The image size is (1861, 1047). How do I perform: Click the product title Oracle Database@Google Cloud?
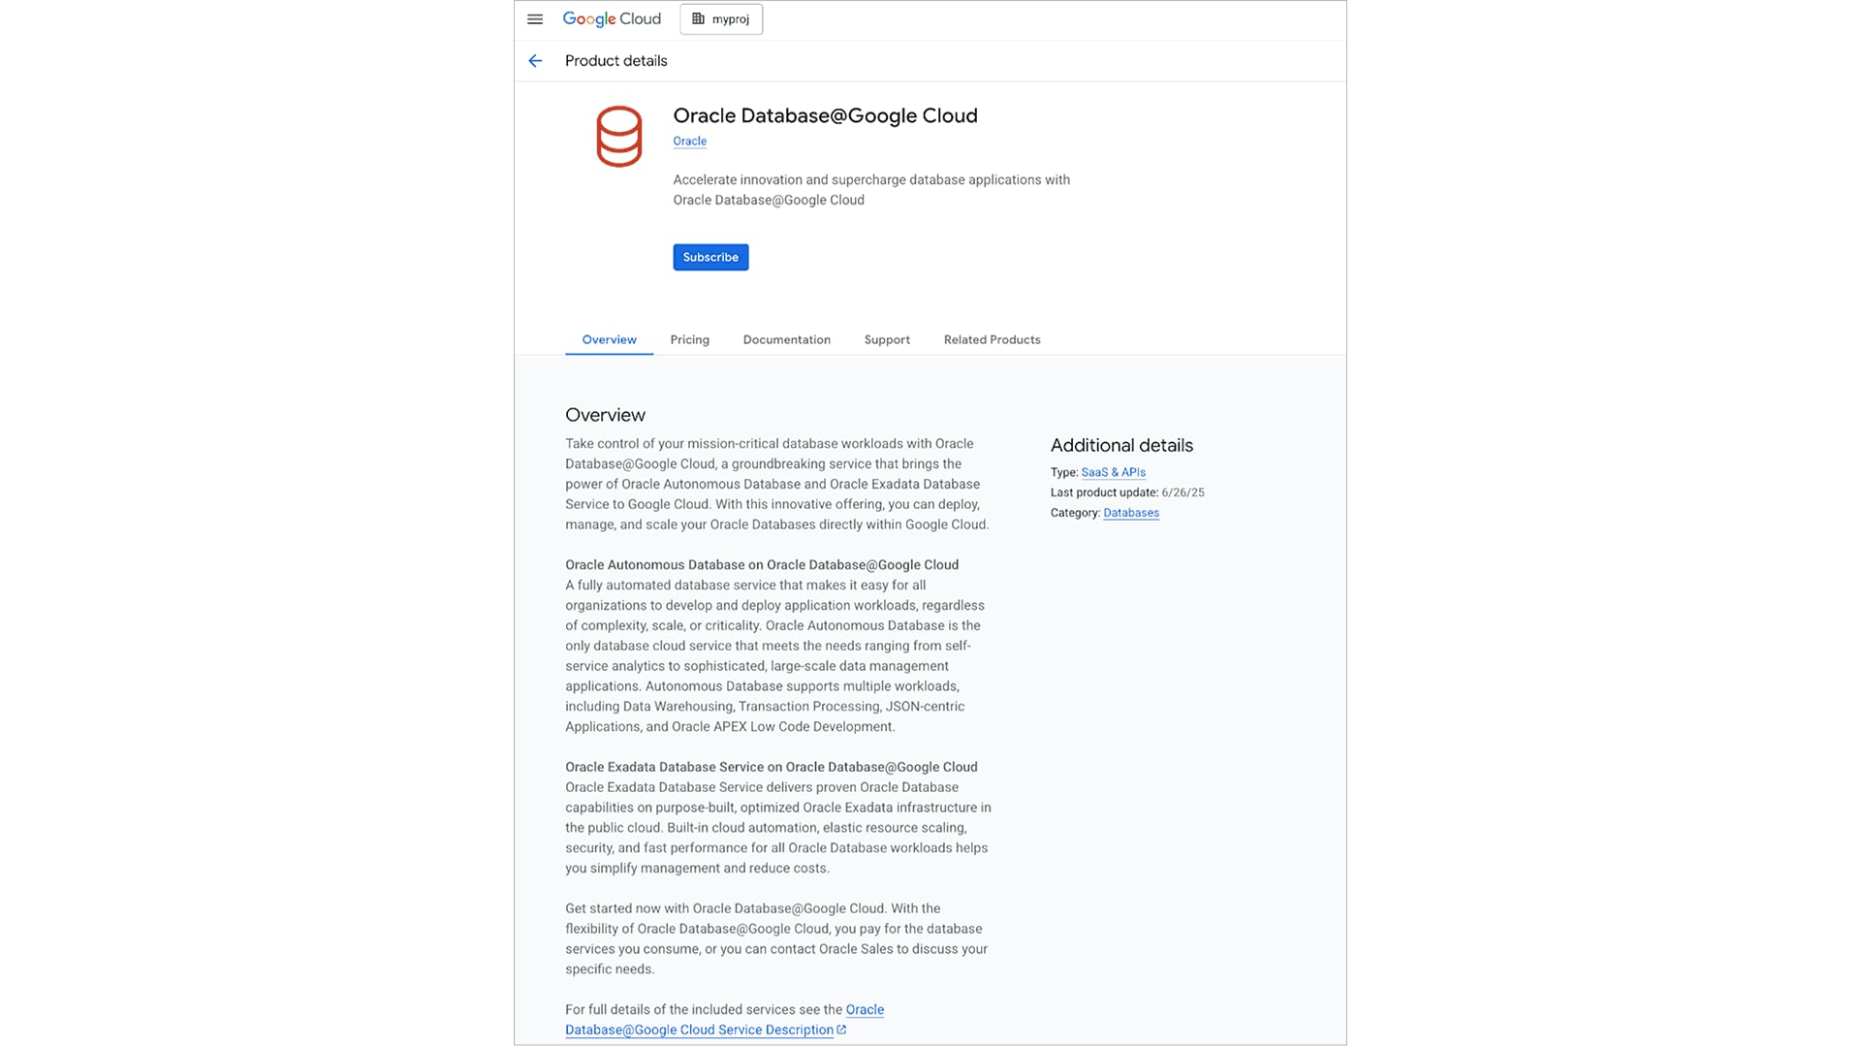[x=825, y=115]
